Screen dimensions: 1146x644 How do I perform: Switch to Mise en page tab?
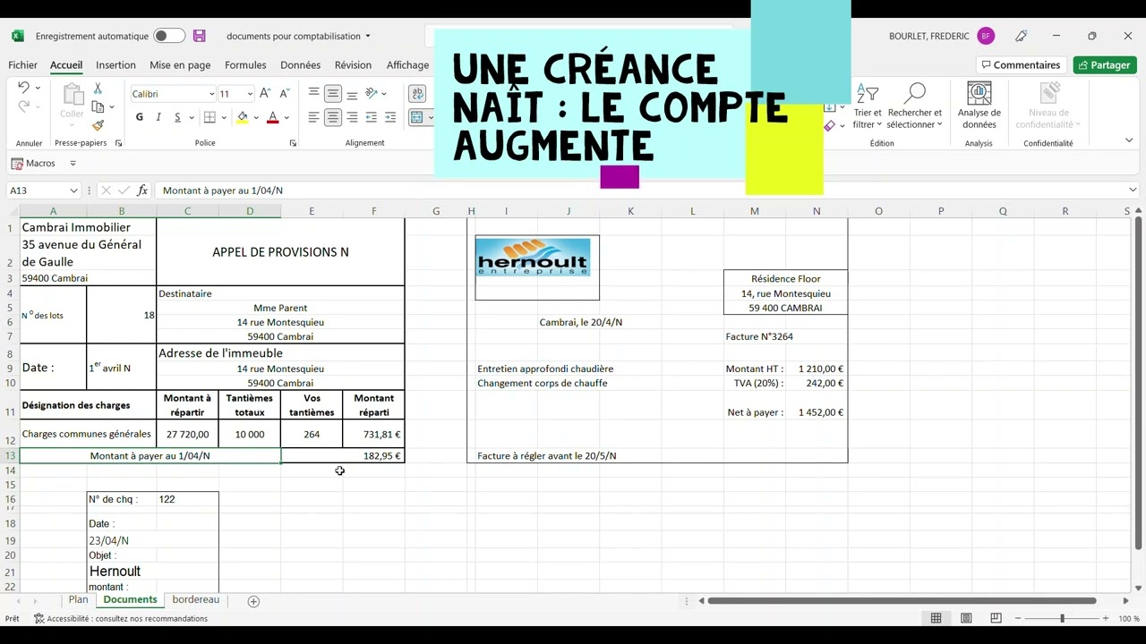180,65
